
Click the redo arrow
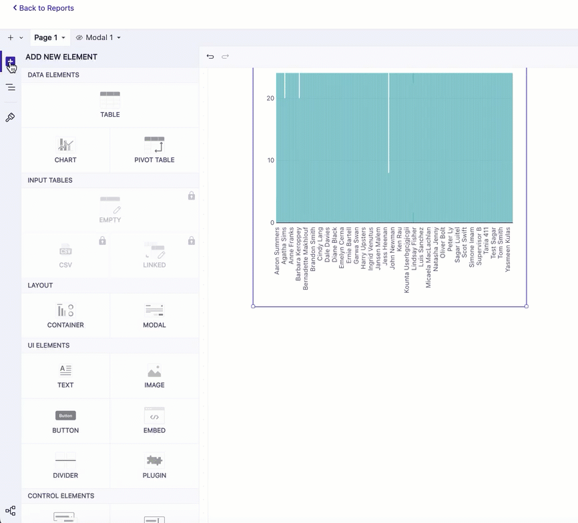pyautogui.click(x=225, y=56)
